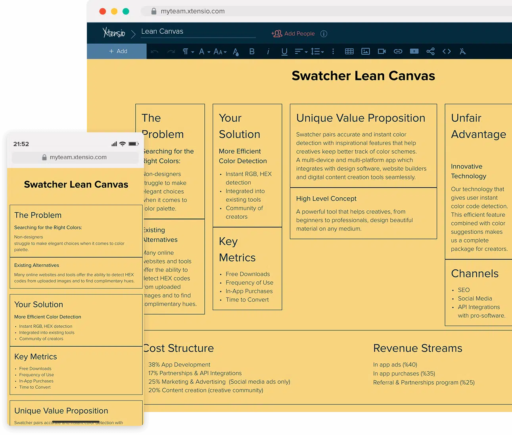Open the Xtensio home breadcrumb
Image resolution: width=512 pixels, height=435 pixels.
tap(114, 33)
